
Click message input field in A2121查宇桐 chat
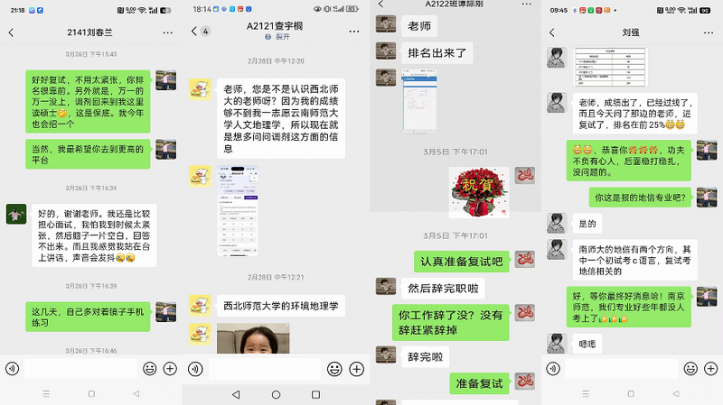pyautogui.click(x=265, y=369)
